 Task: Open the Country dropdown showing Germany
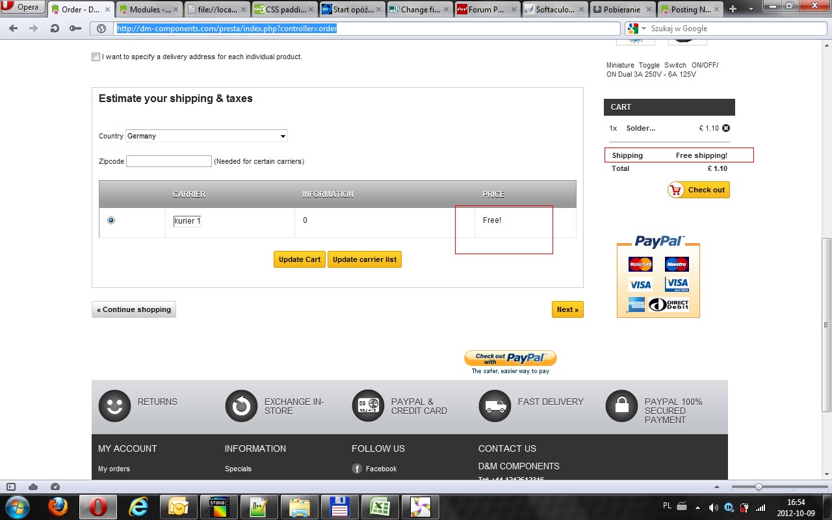tap(207, 136)
